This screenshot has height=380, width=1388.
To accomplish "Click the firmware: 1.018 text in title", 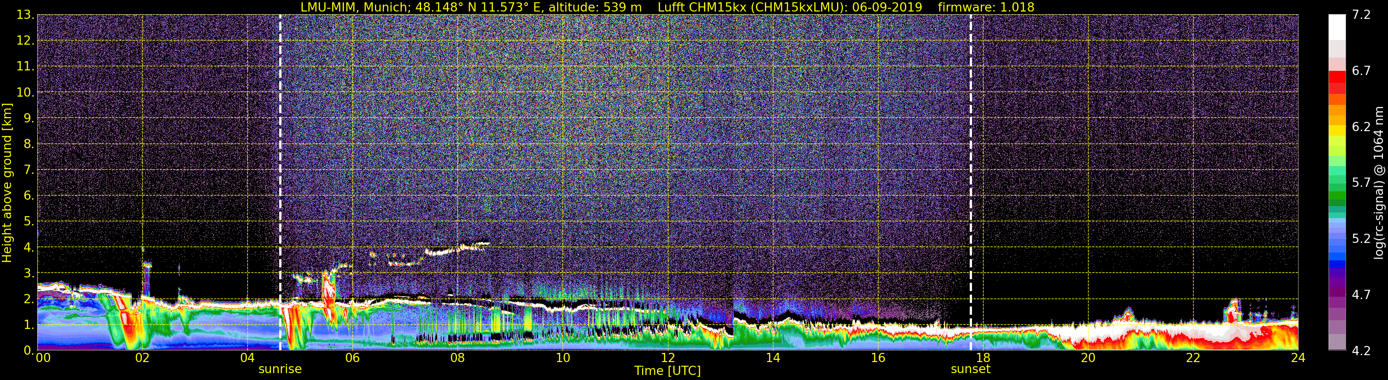I will coord(986,7).
